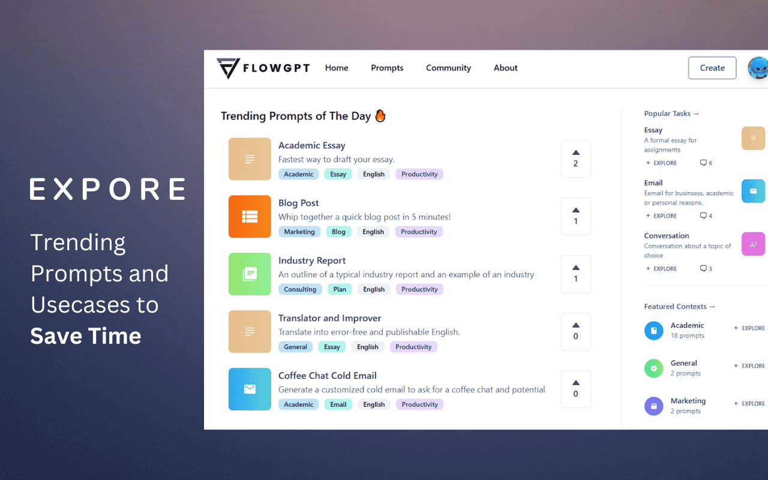
Task: Open comments on Email task
Action: pyautogui.click(x=706, y=216)
